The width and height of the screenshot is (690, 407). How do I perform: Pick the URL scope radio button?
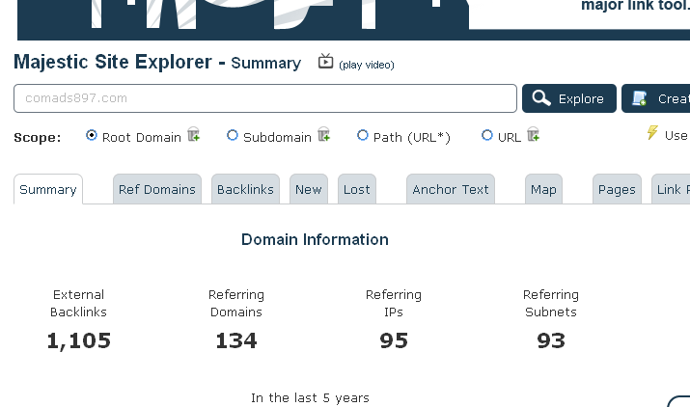pos(487,136)
